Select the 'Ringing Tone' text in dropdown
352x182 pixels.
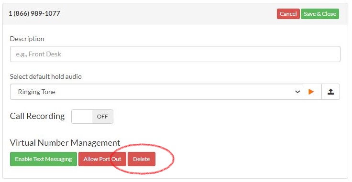(37, 92)
